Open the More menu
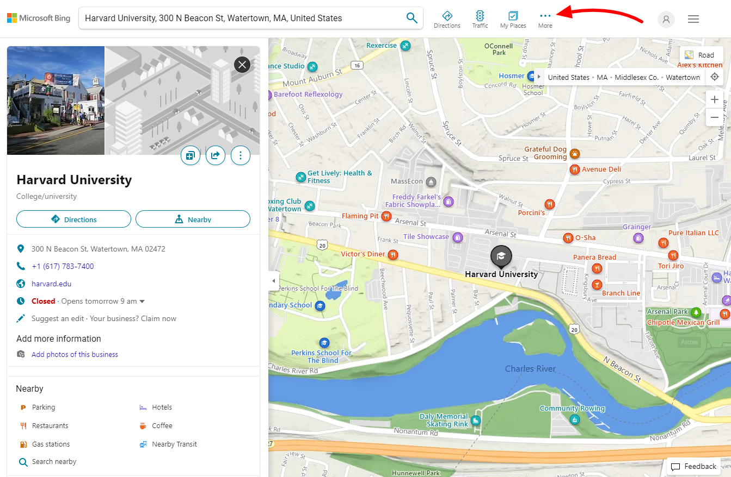 click(x=545, y=19)
